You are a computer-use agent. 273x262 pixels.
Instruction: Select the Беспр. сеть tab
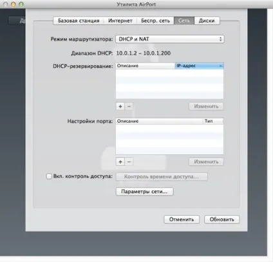(155, 21)
